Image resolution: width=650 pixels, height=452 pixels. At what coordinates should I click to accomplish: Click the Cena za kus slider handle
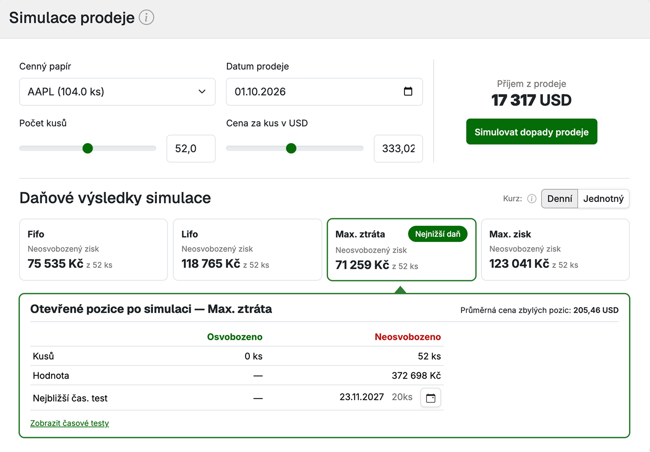[x=291, y=148]
